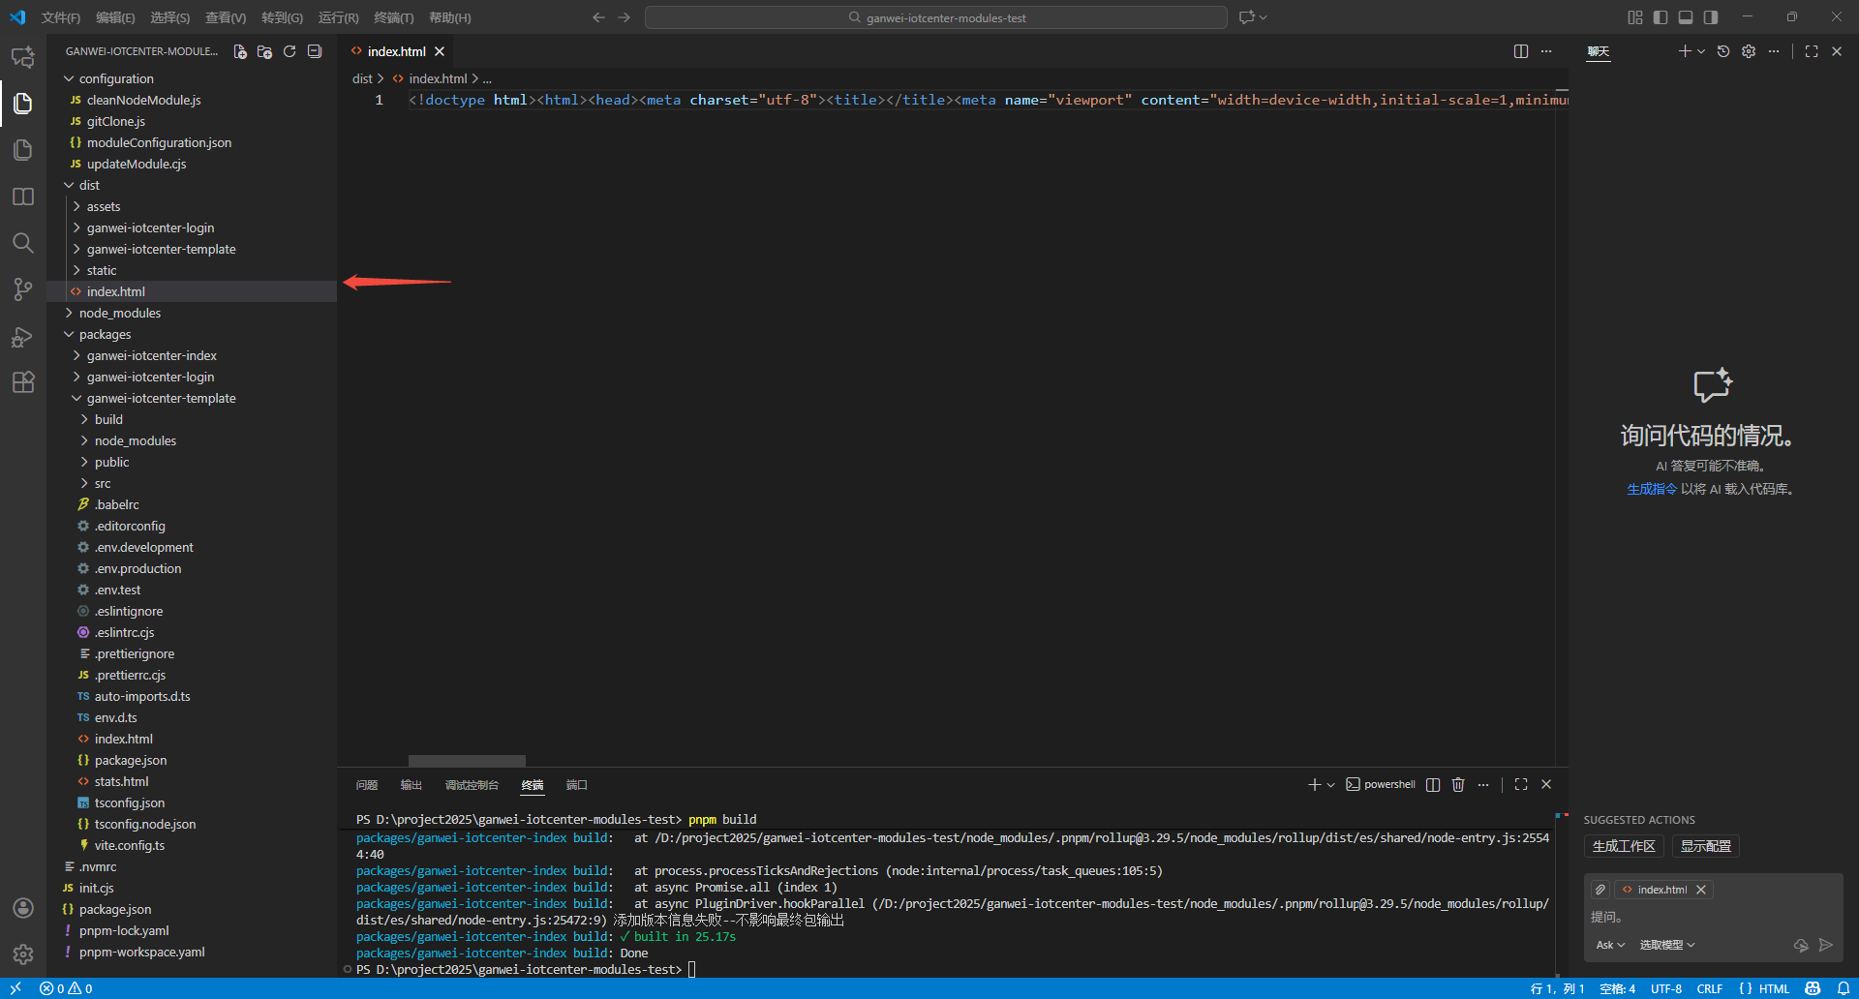Click the 生成工作区 suggested action button
The image size is (1859, 999).
tap(1624, 846)
